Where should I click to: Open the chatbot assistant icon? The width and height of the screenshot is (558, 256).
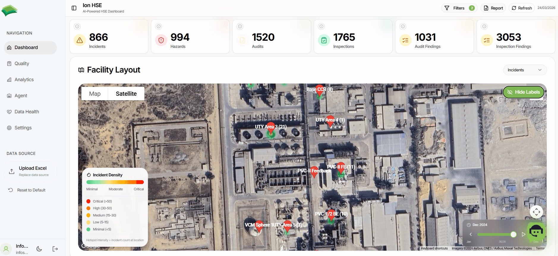(x=536, y=231)
